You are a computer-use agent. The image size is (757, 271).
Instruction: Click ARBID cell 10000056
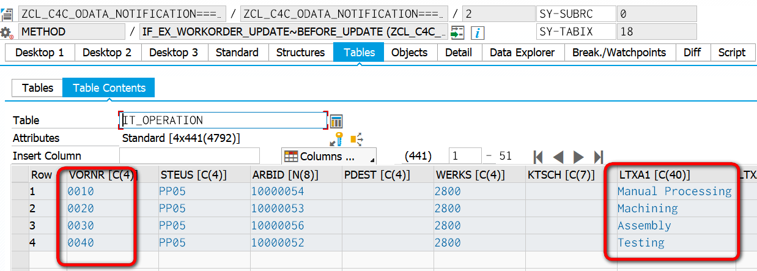[x=296, y=226]
